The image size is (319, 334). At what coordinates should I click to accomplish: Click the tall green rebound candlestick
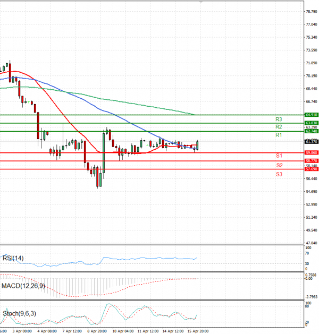pyautogui.click(x=104, y=153)
